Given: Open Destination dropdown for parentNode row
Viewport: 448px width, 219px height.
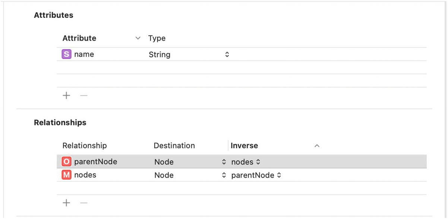Looking at the screenshot, I should tap(224, 162).
